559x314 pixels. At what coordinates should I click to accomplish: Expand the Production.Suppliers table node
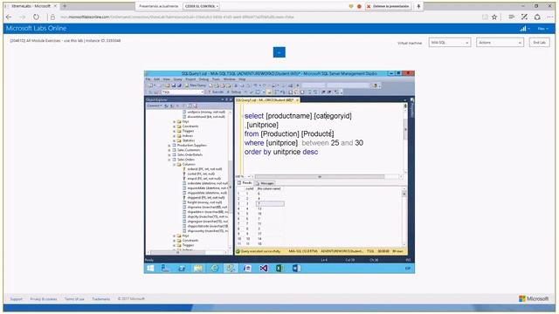click(169, 146)
